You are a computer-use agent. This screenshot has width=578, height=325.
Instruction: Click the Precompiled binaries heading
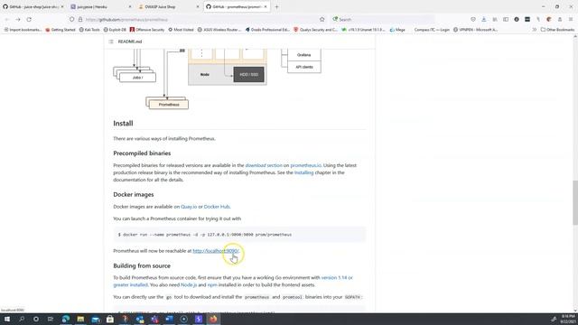point(142,153)
